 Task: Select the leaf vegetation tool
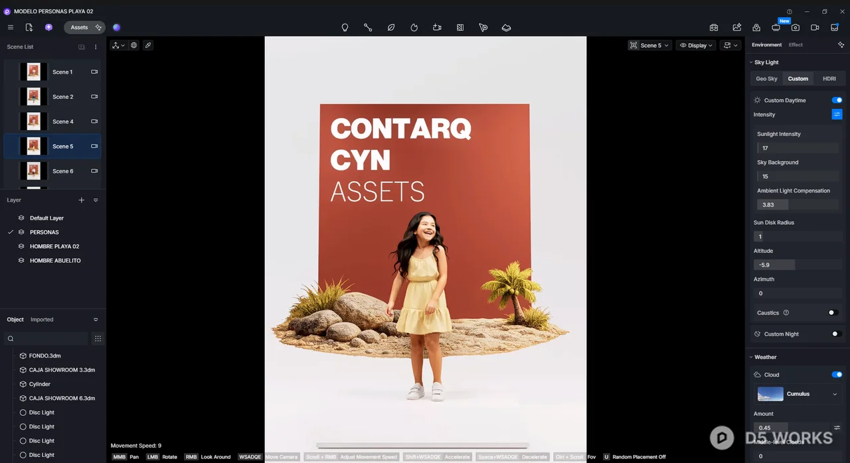click(x=391, y=27)
